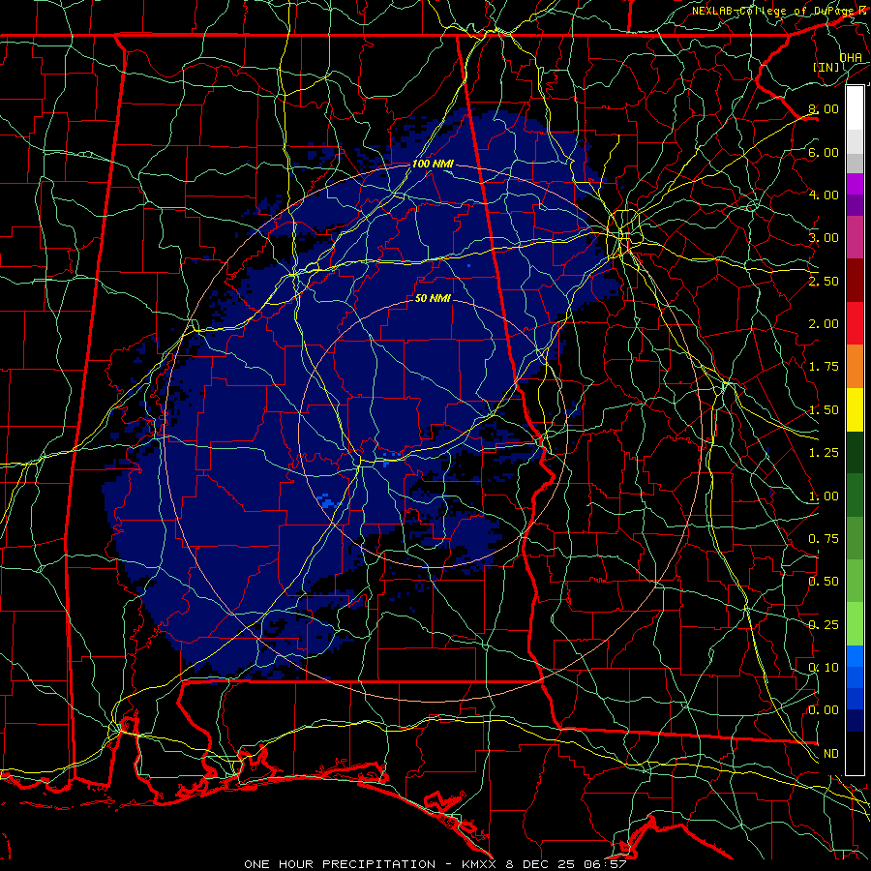Click the pink swatch beside the 3.00 label
This screenshot has height=871, width=871.
click(855, 237)
